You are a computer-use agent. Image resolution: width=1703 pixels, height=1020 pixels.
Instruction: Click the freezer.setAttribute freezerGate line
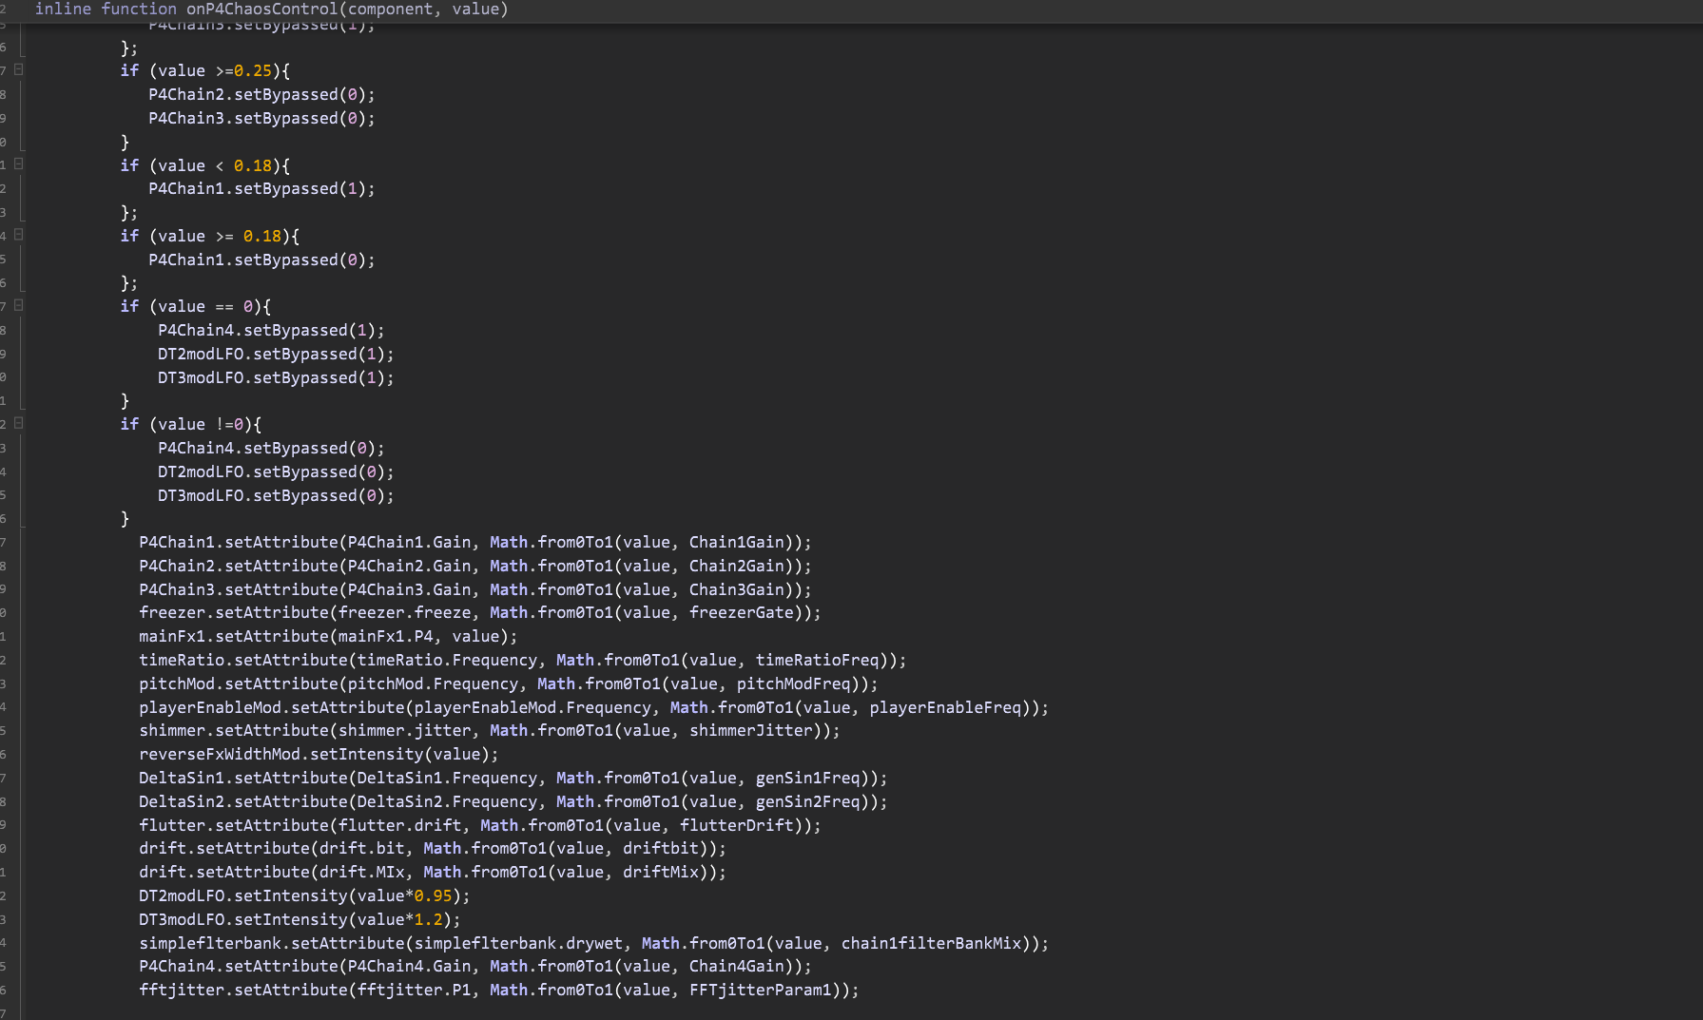(480, 612)
